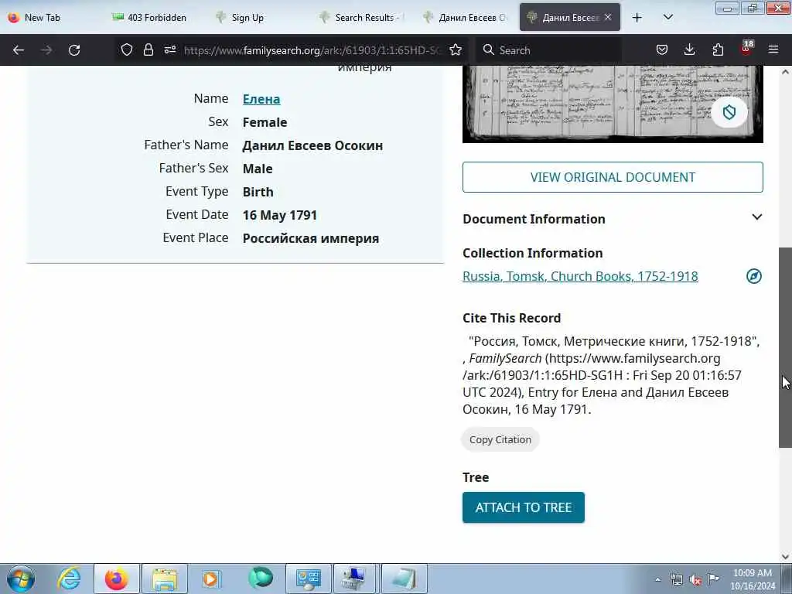Click the image restriction icon on document thumbnail

(x=729, y=112)
